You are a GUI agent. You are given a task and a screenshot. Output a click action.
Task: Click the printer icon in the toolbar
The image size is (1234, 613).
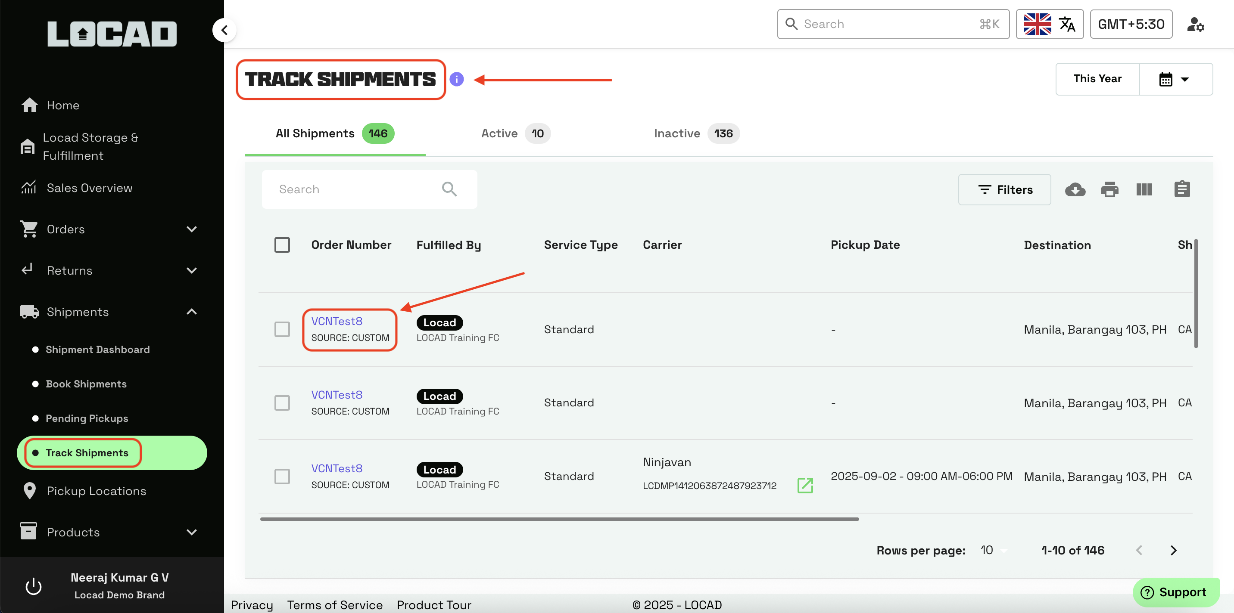1109,189
